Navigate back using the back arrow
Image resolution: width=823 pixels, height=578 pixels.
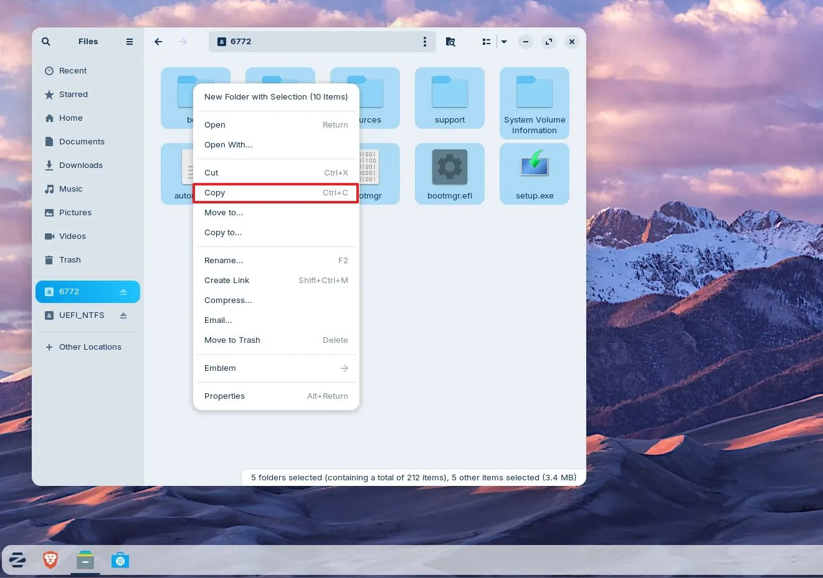coord(158,42)
